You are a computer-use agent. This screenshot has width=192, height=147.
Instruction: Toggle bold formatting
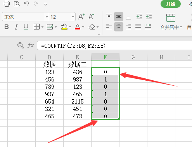[7, 27]
